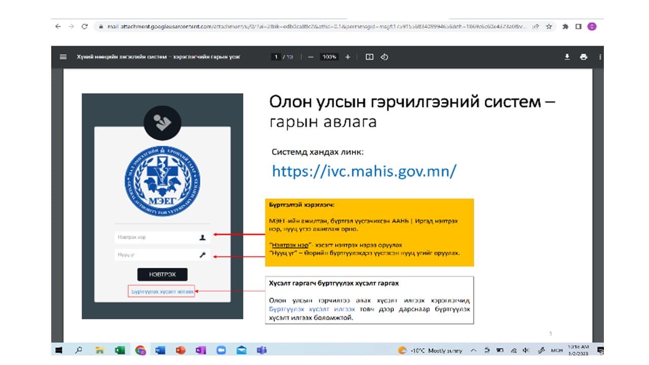The width and height of the screenshot is (649, 365).
Task: Open the browser side panel
Action: click(x=578, y=26)
